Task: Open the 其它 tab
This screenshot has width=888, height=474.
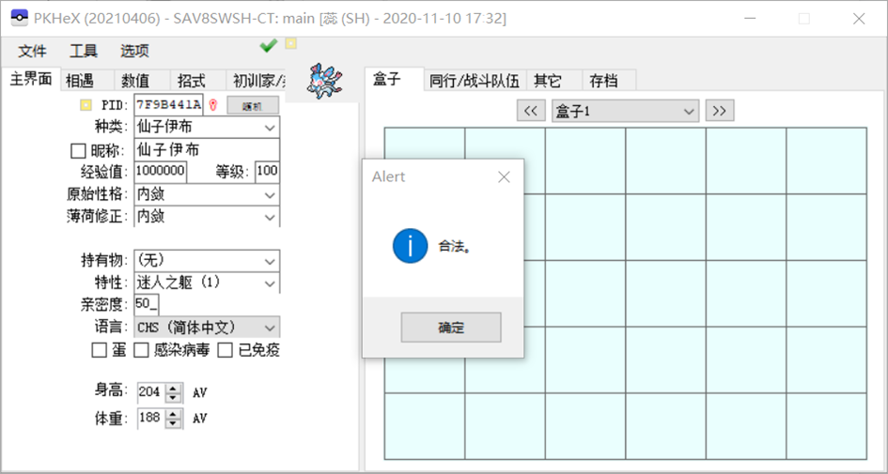Action: click(554, 81)
